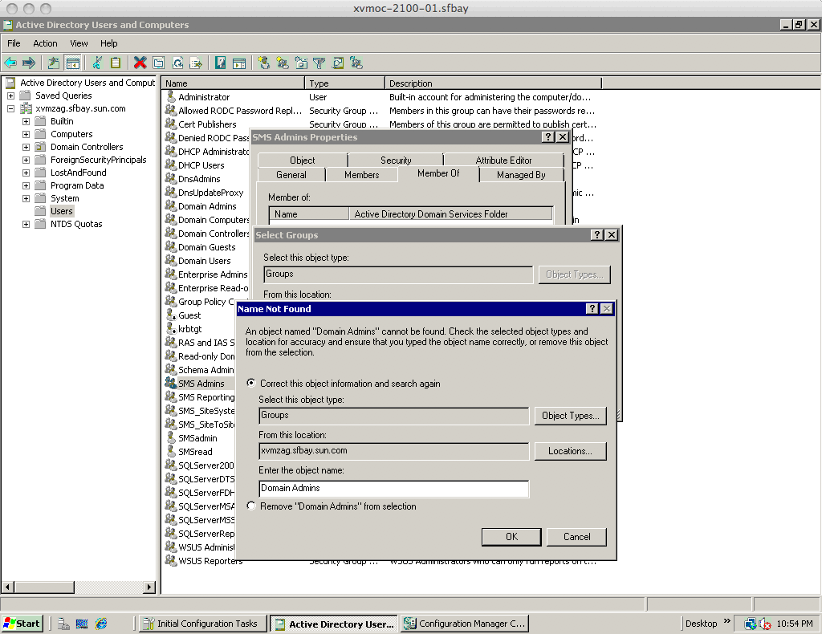Click the Locations... button
822x634 pixels.
click(x=571, y=451)
